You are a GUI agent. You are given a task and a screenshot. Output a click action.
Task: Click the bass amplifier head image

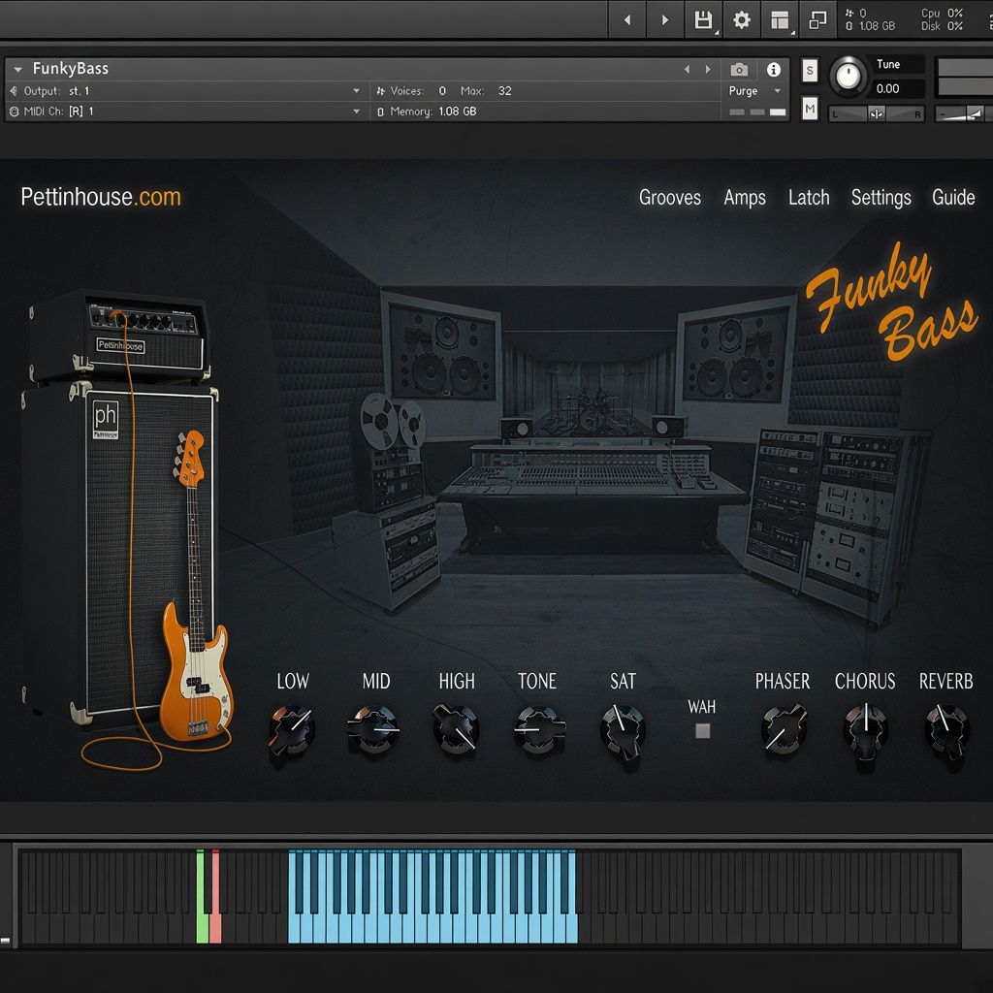click(x=119, y=336)
